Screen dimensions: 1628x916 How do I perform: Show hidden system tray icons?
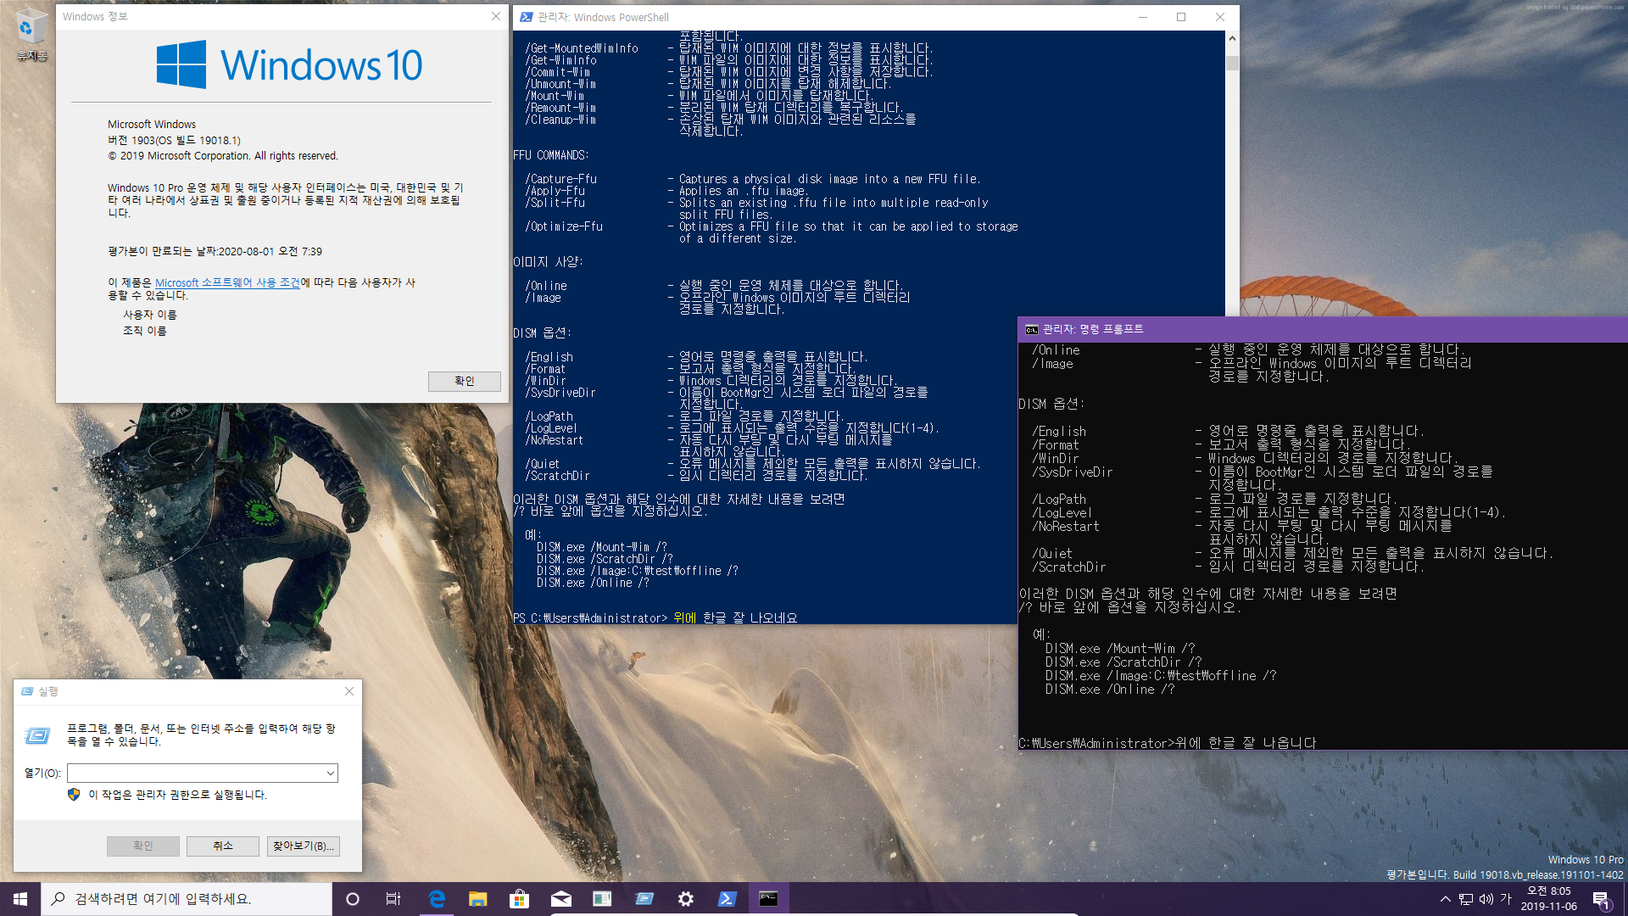(1445, 899)
